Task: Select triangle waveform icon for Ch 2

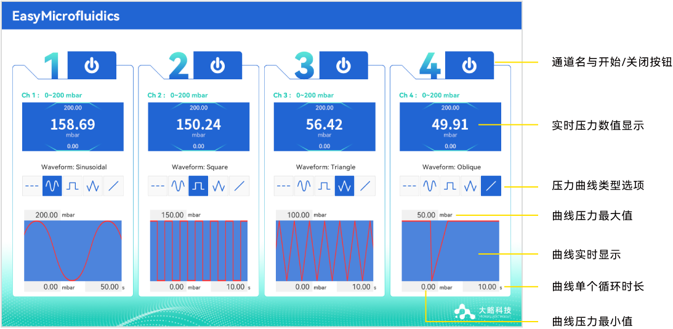Action: (219, 186)
